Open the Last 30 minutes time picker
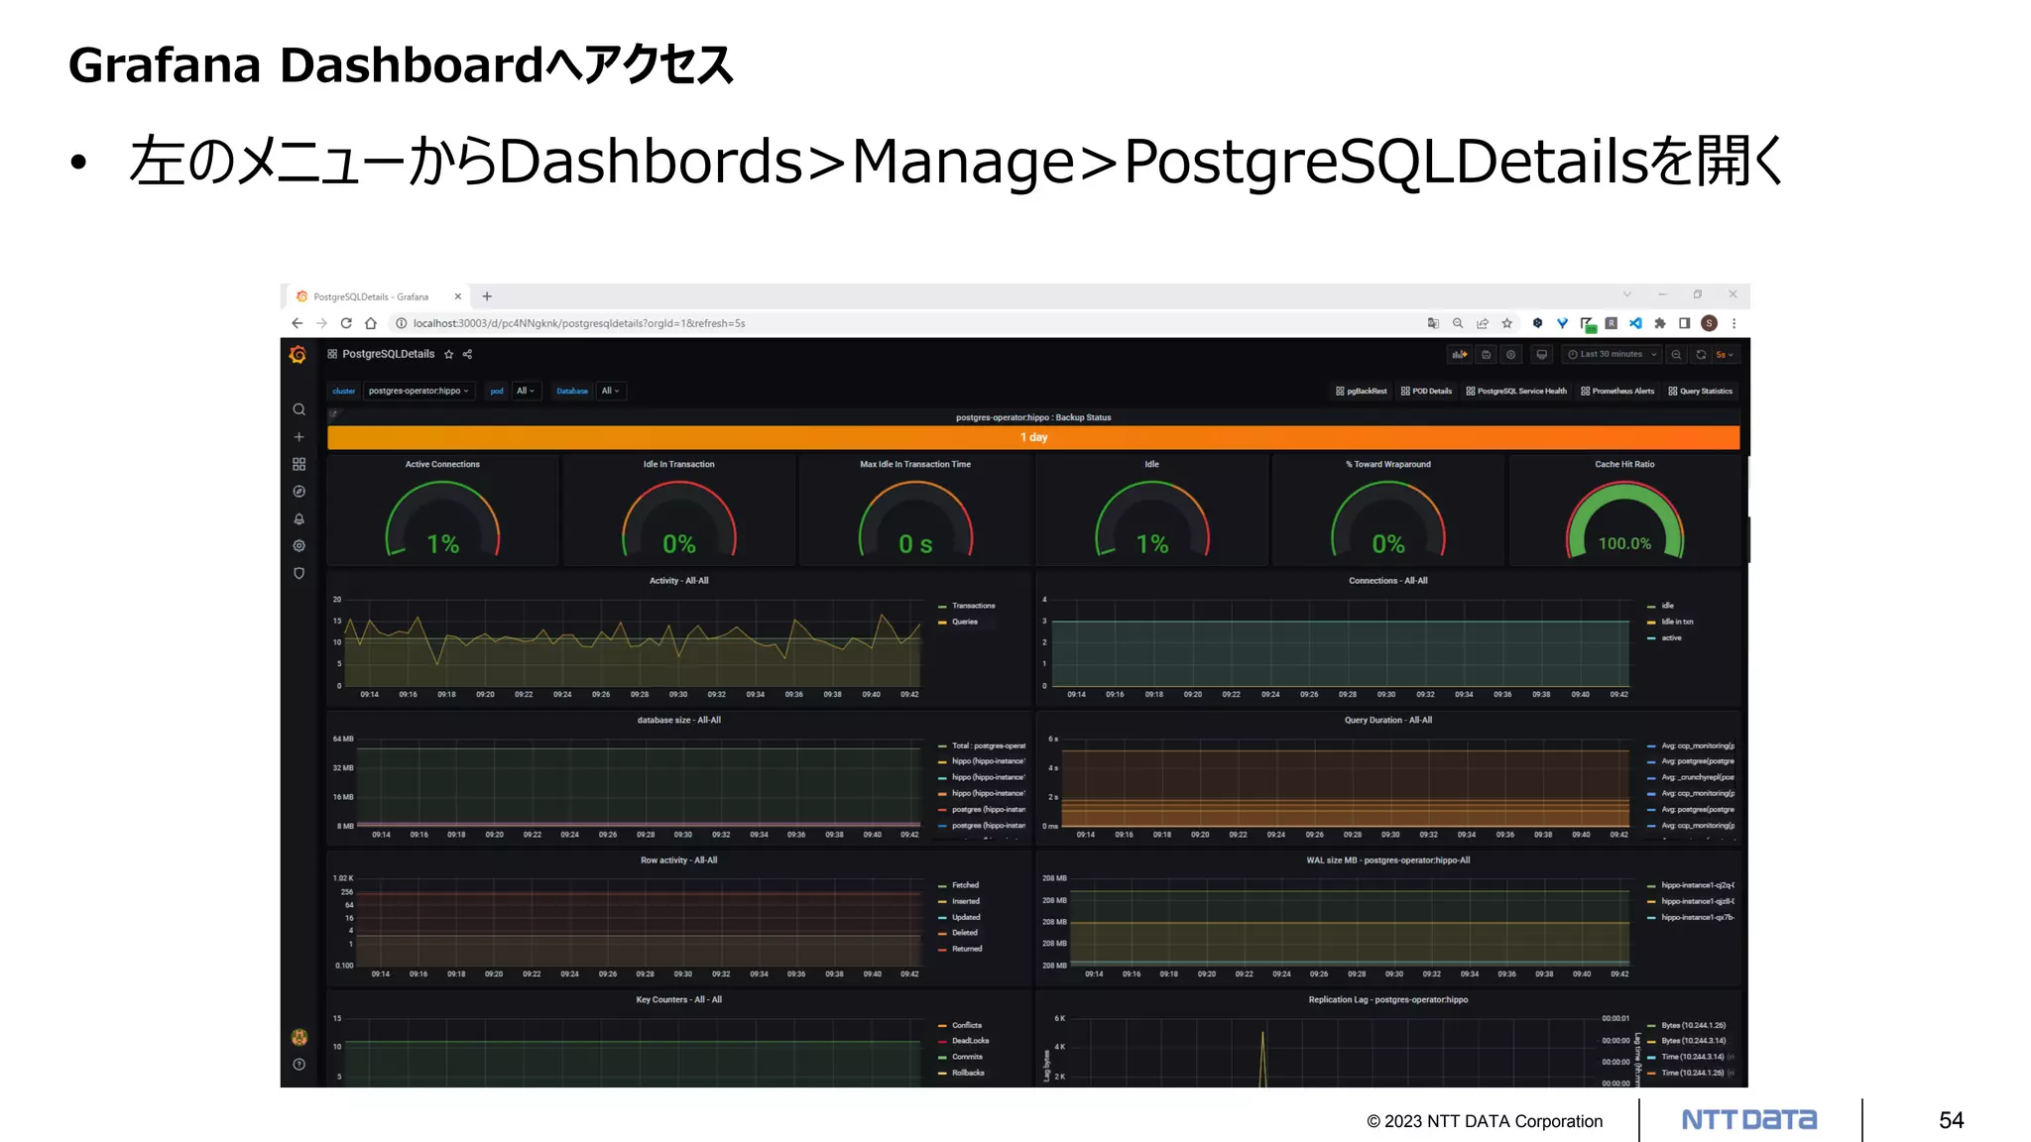The width and height of the screenshot is (2031, 1142). pyautogui.click(x=1612, y=354)
